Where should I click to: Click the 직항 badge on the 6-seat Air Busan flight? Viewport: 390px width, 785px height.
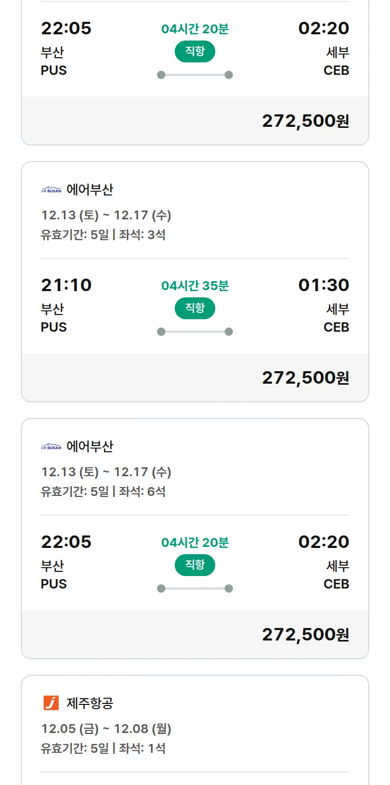tap(195, 565)
